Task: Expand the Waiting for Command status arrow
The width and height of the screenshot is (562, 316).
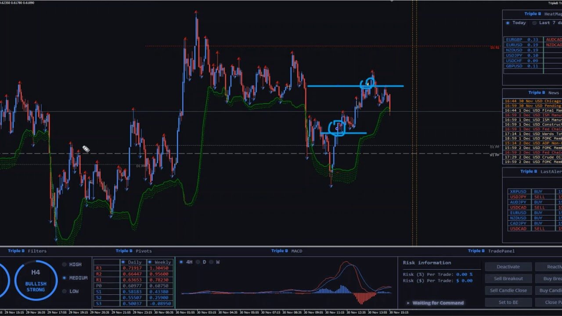Action: (x=408, y=303)
